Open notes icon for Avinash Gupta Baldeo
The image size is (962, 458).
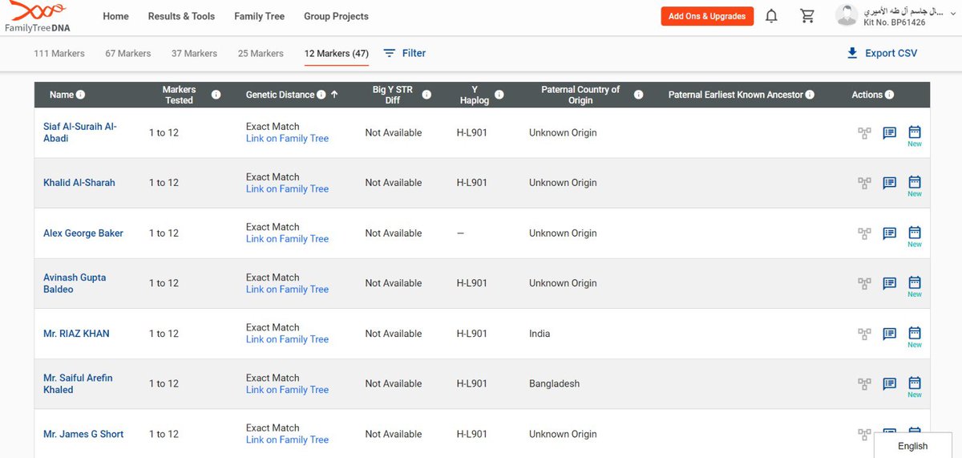[x=889, y=283]
